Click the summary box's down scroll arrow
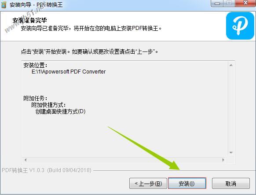This screenshot has width=256, height=195. (x=231, y=153)
